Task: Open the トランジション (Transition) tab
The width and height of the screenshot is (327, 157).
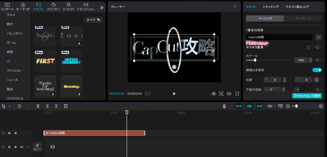Action: (86, 7)
